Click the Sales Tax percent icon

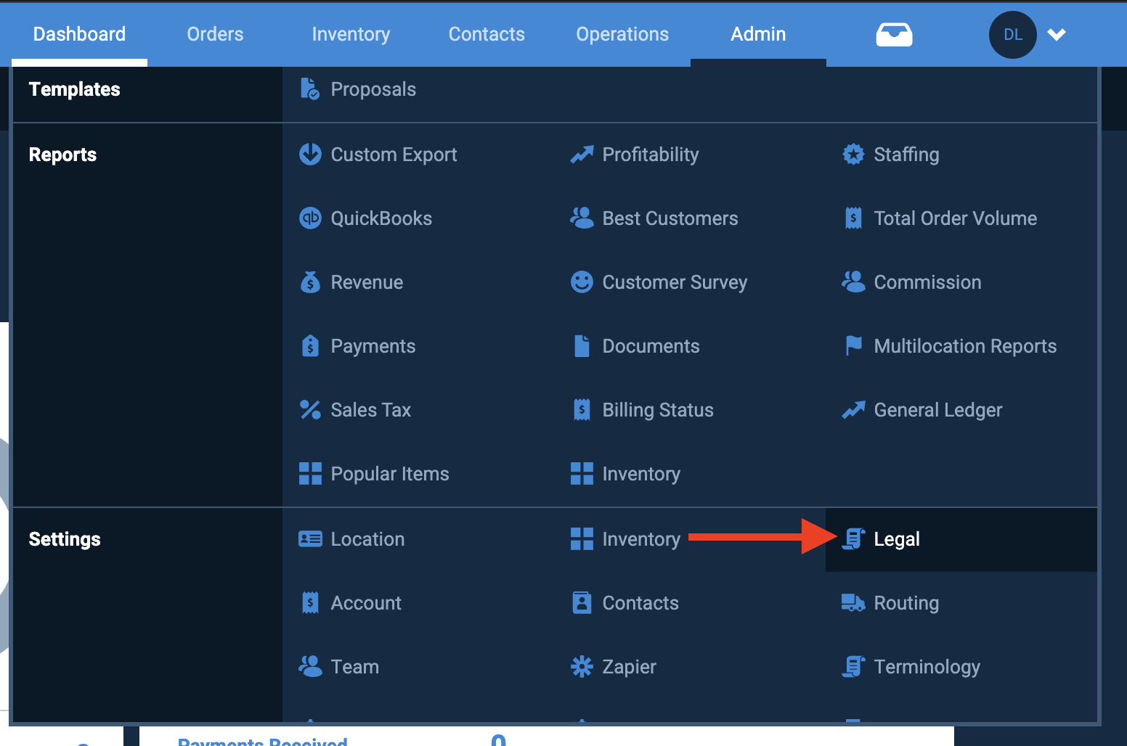coord(310,409)
